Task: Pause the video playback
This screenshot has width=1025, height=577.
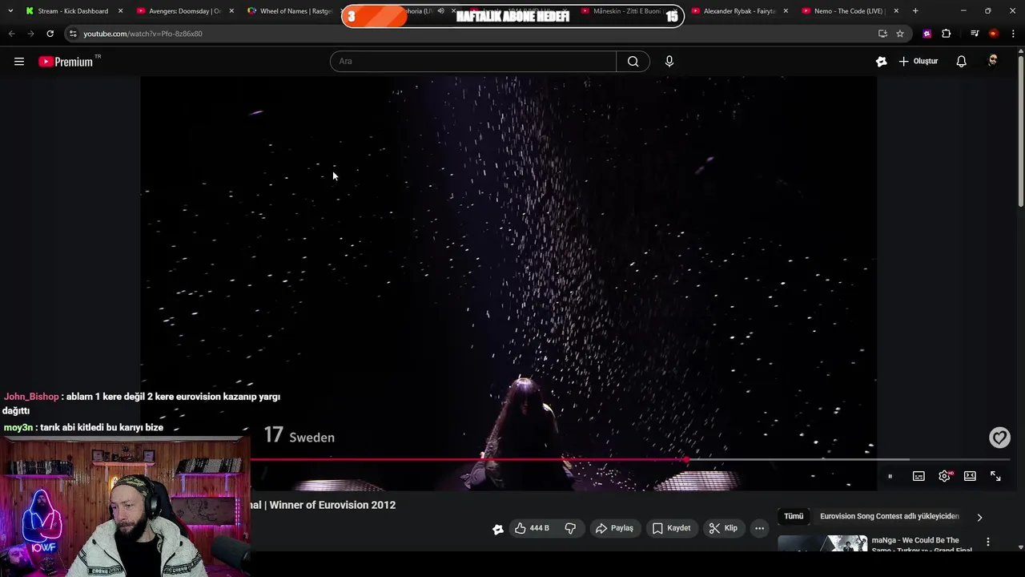Action: click(x=890, y=476)
